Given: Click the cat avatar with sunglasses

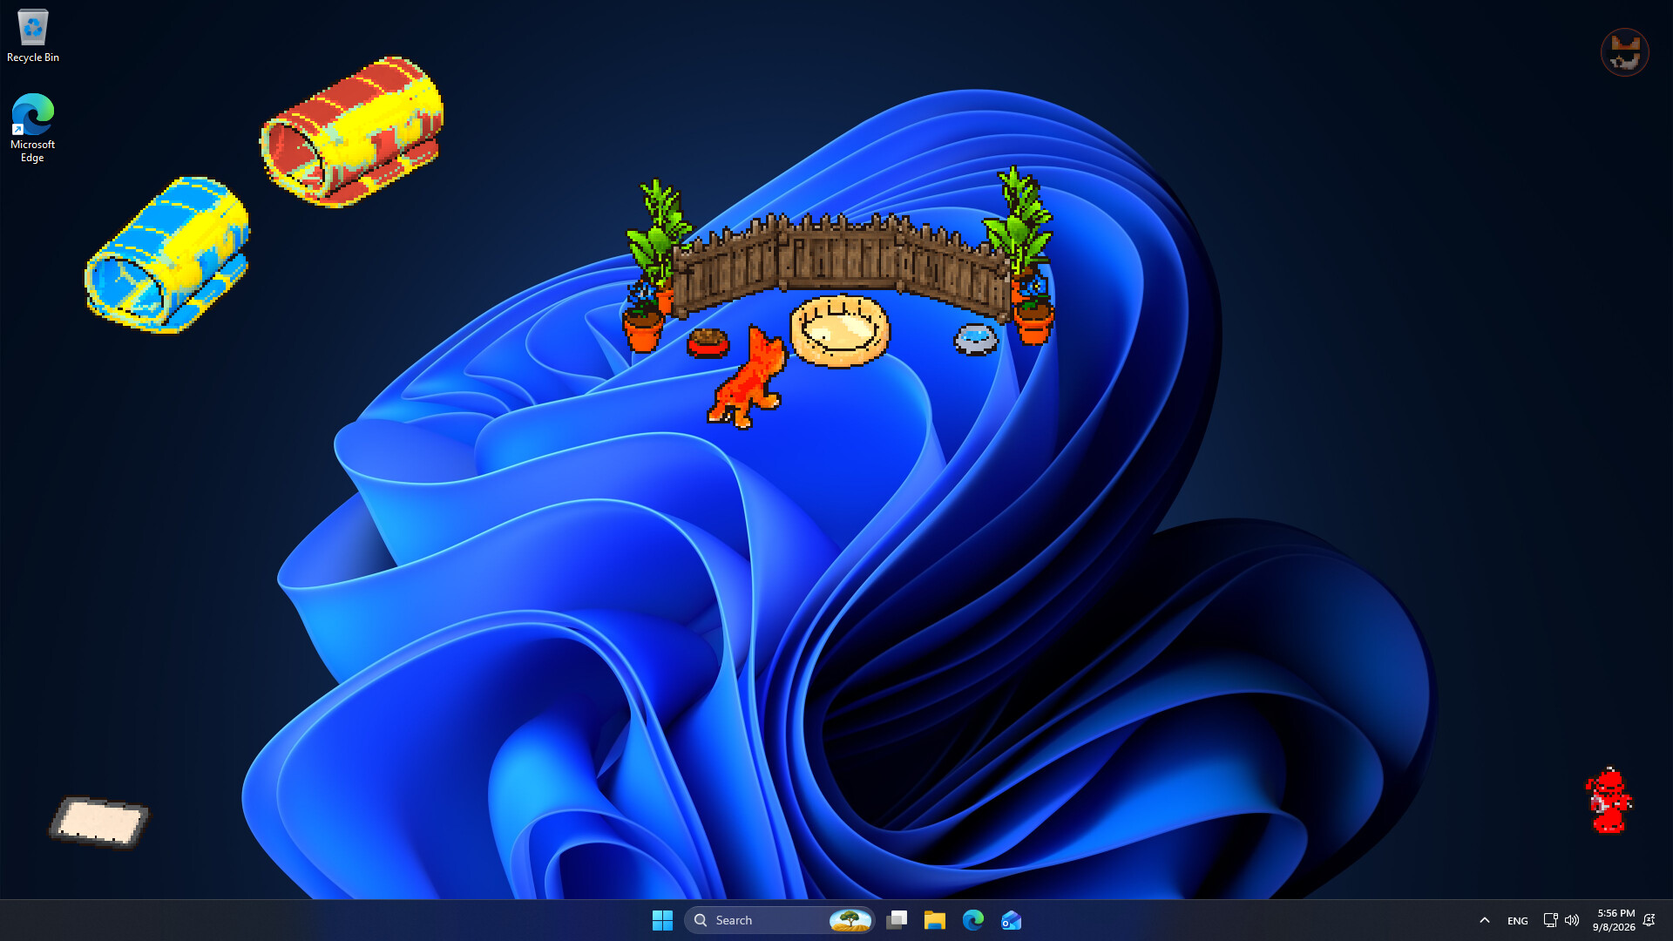Looking at the screenshot, I should [x=1625, y=52].
